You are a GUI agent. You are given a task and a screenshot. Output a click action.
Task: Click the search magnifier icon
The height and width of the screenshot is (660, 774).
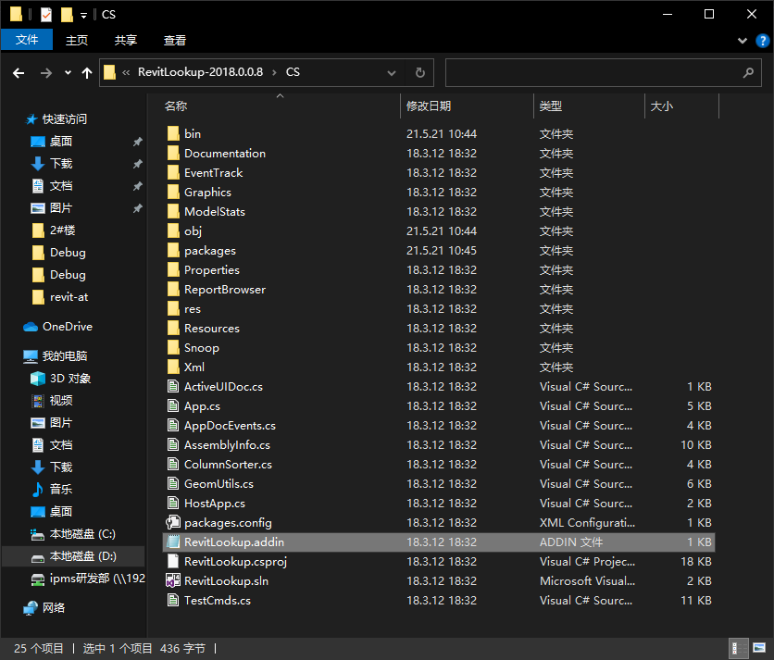[748, 73]
